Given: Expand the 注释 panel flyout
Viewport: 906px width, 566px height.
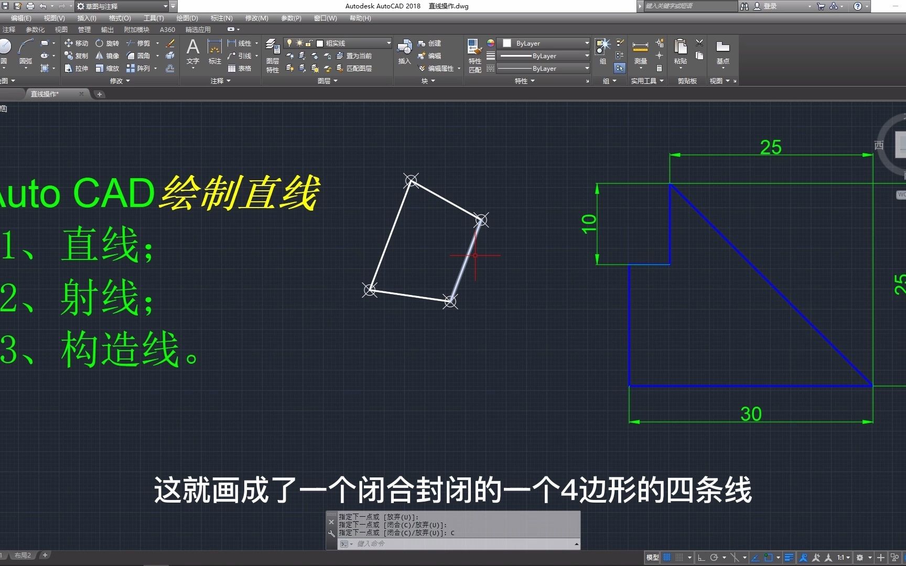Looking at the screenshot, I should 220,81.
